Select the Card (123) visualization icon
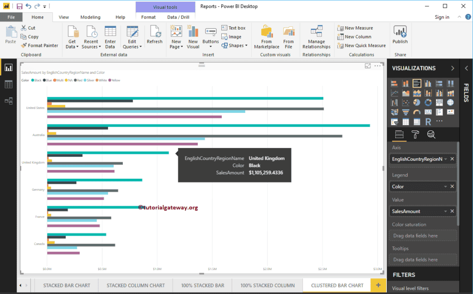This screenshot has width=473, height=294. 428,112
